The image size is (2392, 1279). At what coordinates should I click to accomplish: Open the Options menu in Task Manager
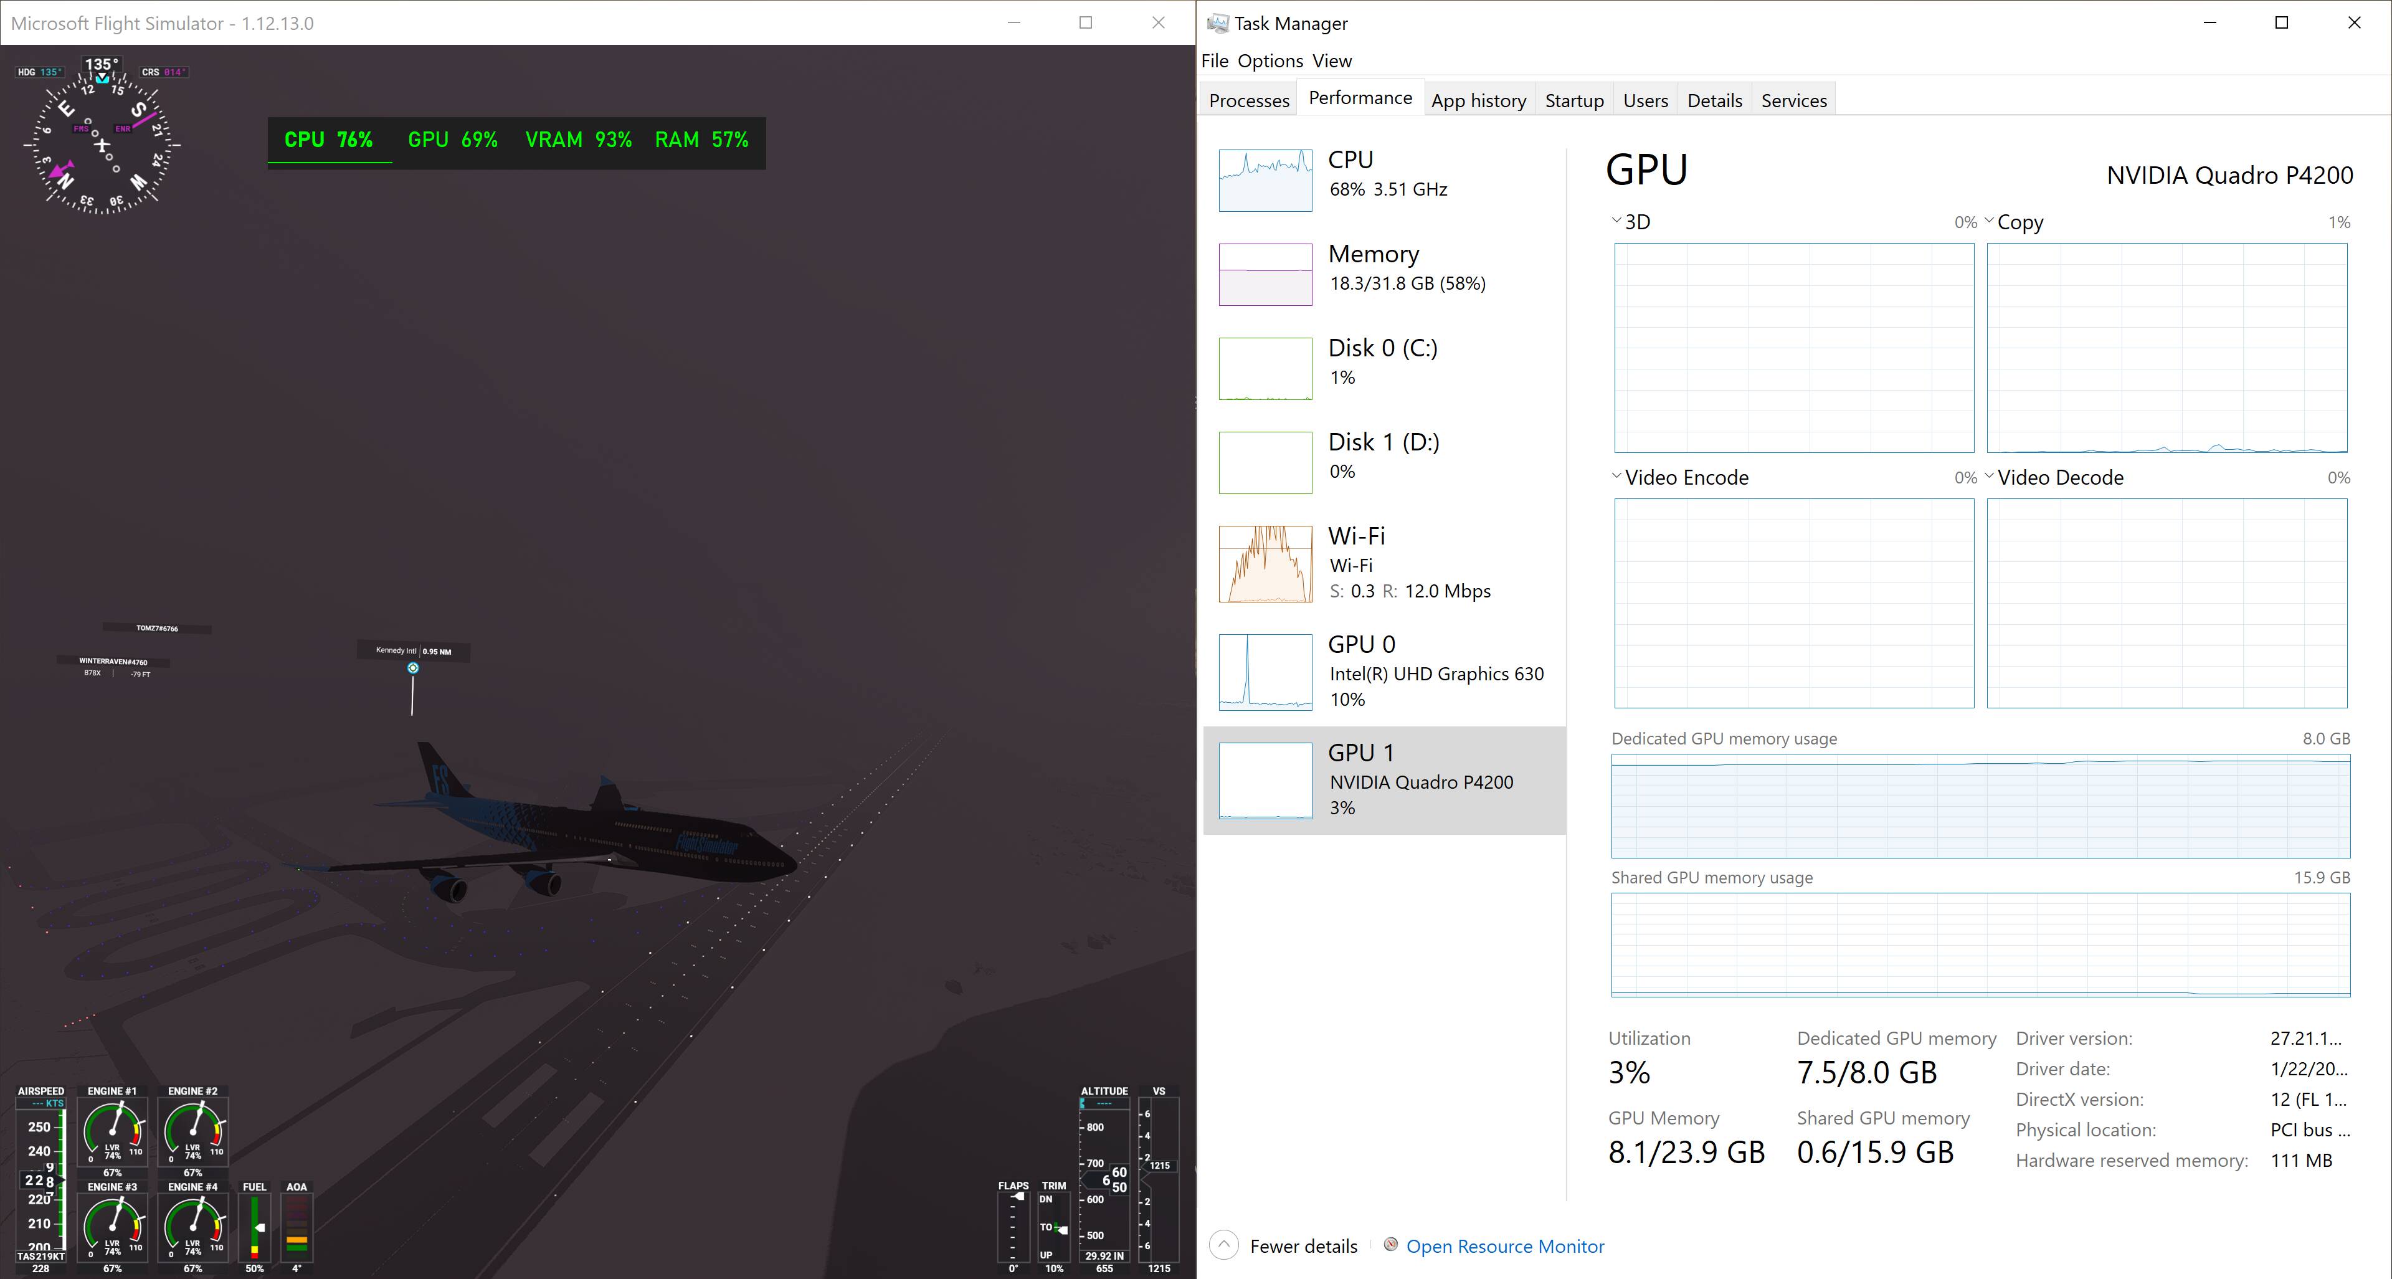1270,60
